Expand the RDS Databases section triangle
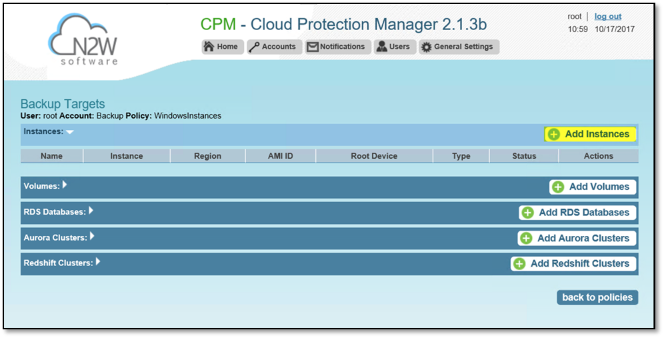664x338 pixels. (91, 211)
